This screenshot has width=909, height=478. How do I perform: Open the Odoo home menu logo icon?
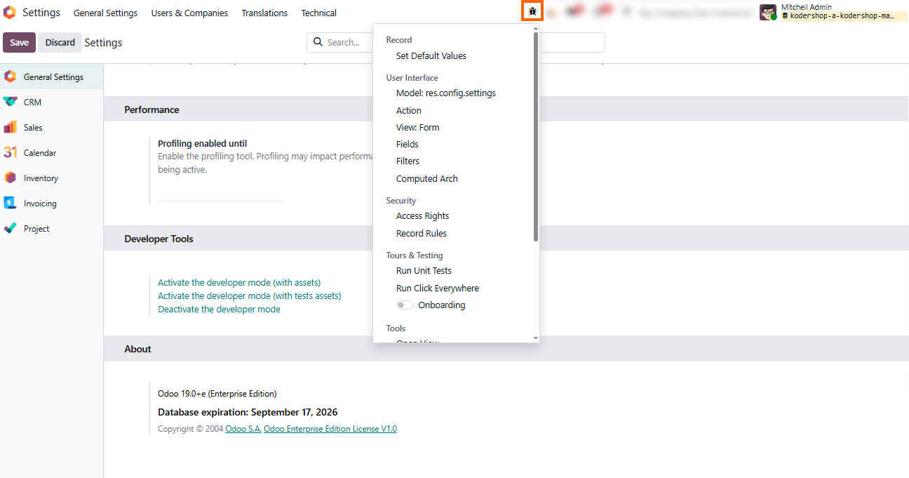[9, 13]
